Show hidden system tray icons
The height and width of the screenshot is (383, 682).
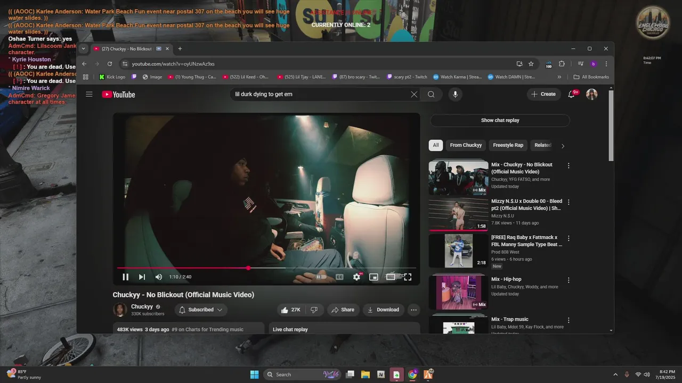[x=615, y=374]
